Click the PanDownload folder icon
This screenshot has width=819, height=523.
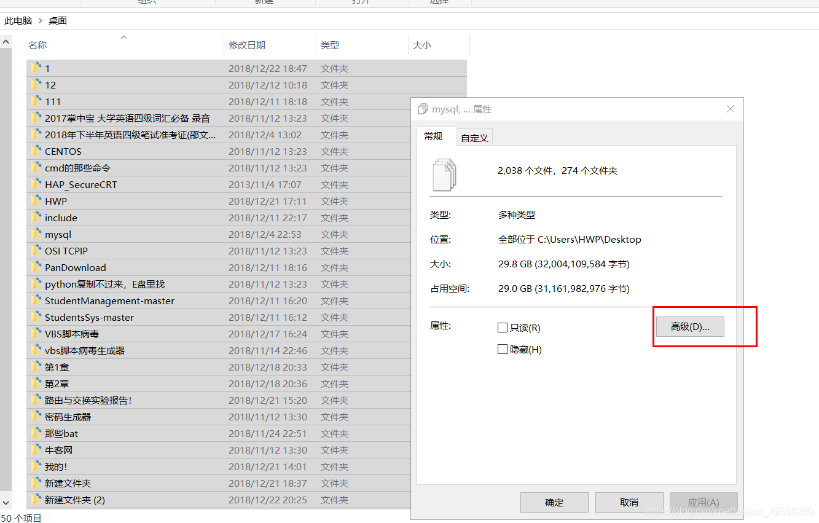pos(37,267)
